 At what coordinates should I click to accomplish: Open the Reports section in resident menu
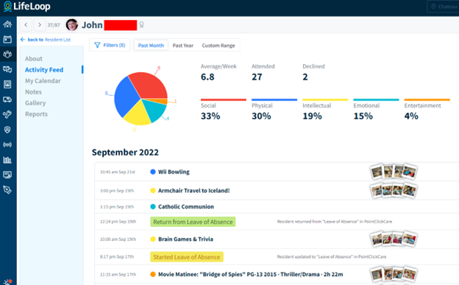(36, 114)
